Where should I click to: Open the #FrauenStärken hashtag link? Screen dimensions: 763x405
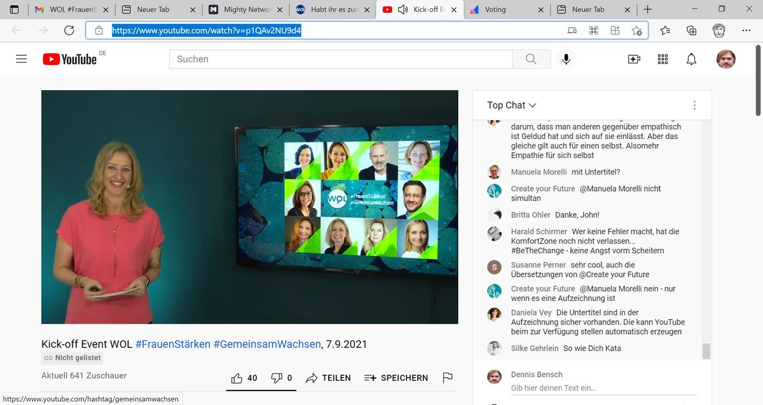pyautogui.click(x=173, y=344)
